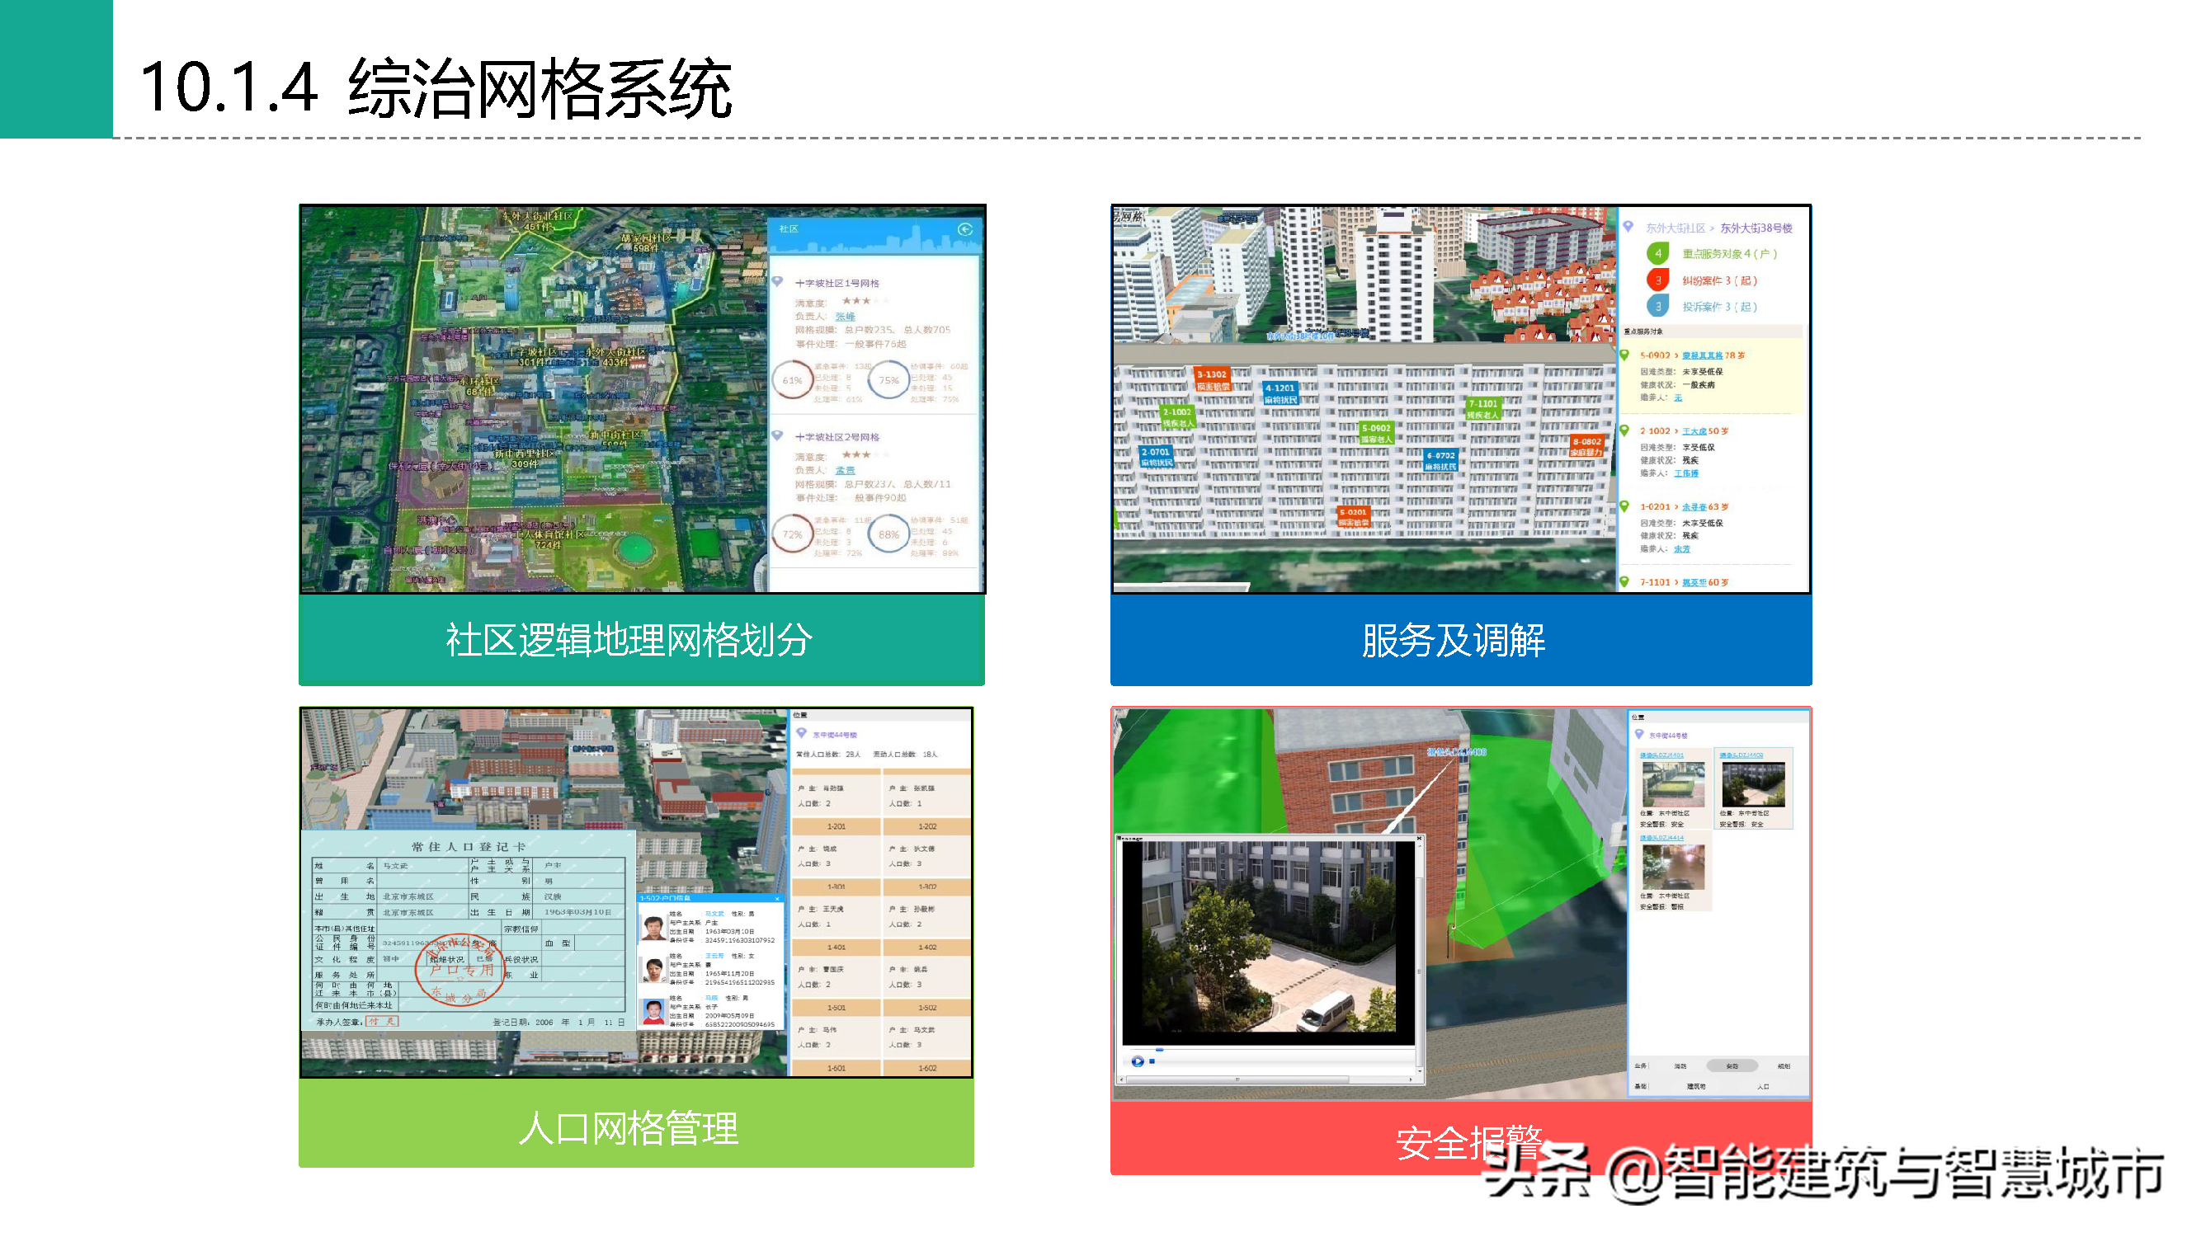Click the video progress slider handle
2201x1237 pixels.
tap(1159, 1049)
